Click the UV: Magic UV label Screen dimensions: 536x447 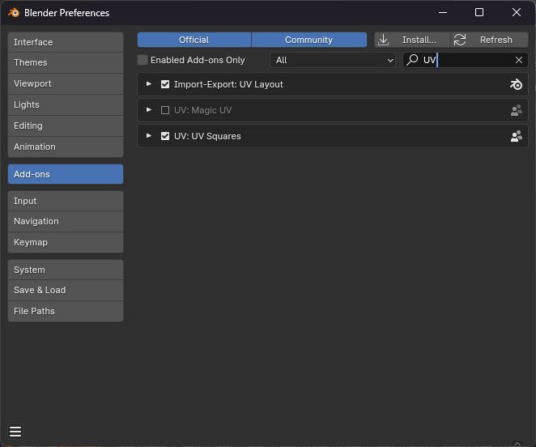(x=202, y=110)
